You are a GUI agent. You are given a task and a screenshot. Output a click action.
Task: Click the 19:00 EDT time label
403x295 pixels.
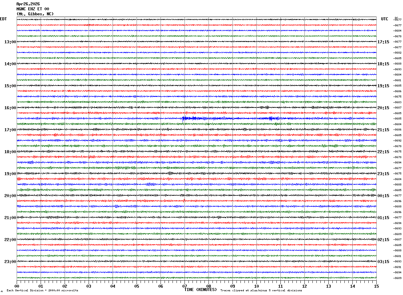coord(10,174)
